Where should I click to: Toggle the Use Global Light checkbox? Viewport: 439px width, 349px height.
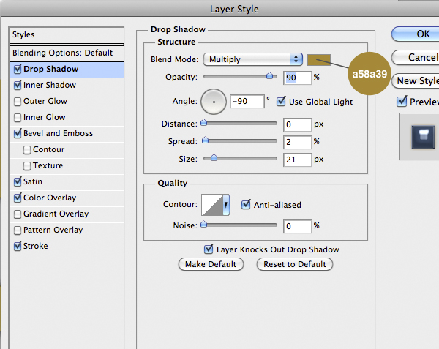point(281,102)
